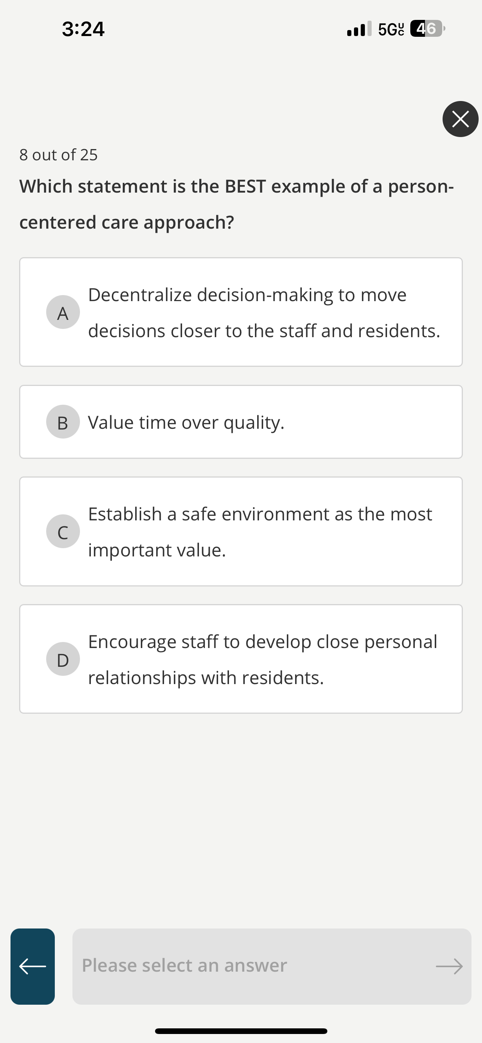Select answer D about close personal relationships
This screenshot has height=1043, width=482.
tap(241, 659)
